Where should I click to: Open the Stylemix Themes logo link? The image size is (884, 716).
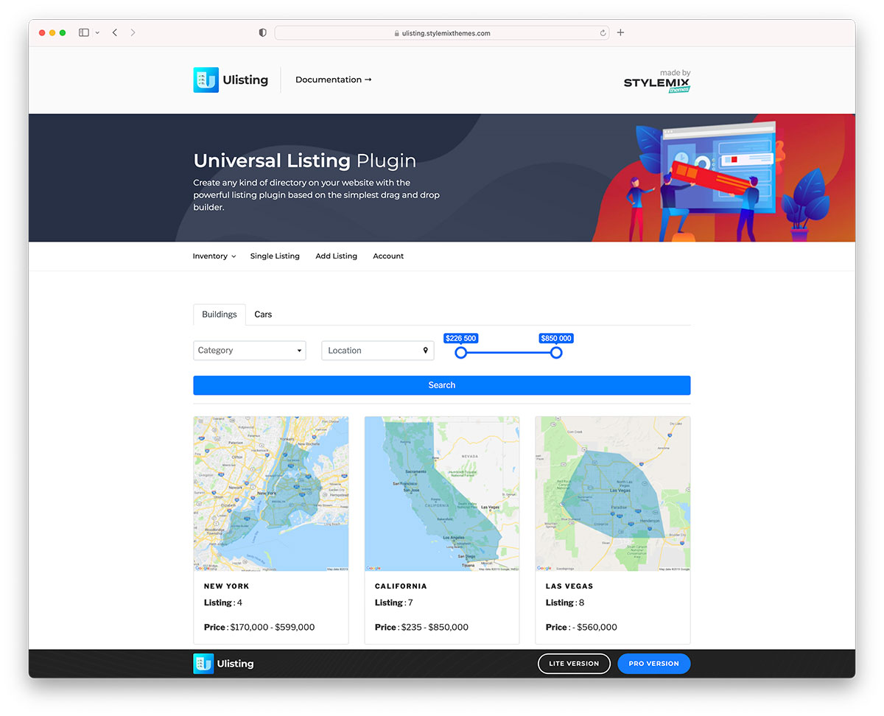[x=657, y=81]
